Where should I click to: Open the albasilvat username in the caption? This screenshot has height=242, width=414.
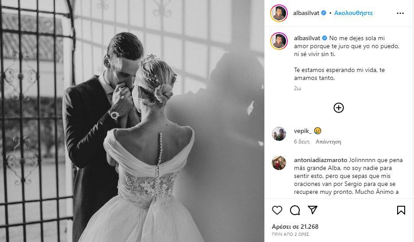pos(307,38)
